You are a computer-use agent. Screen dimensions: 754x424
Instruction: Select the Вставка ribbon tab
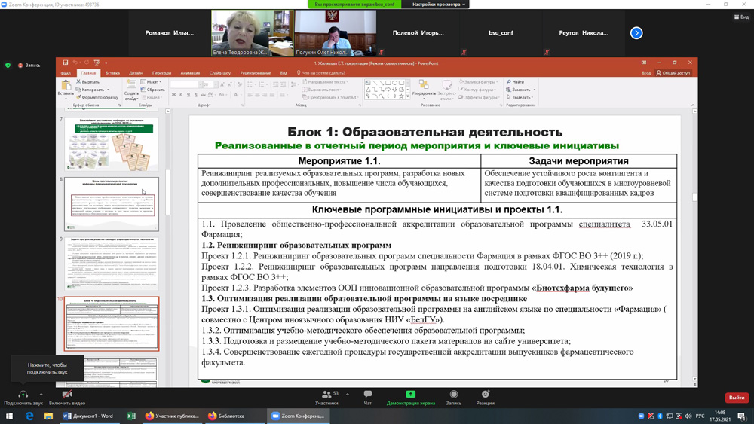pyautogui.click(x=112, y=73)
